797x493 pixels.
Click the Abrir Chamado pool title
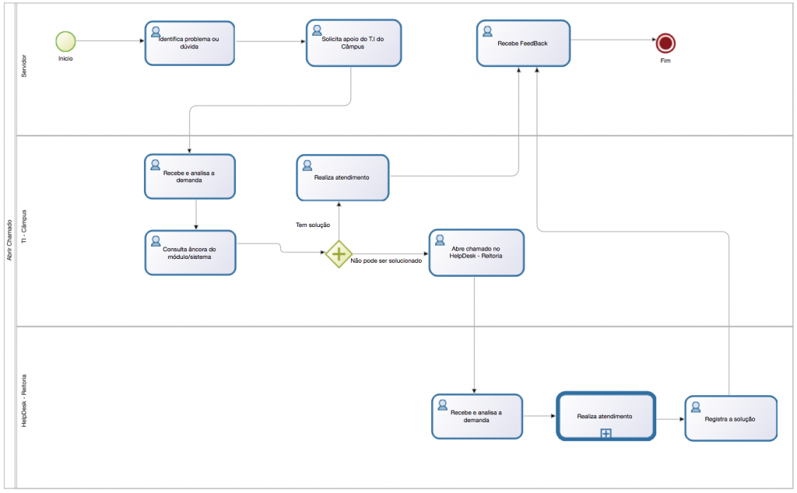coord(9,241)
